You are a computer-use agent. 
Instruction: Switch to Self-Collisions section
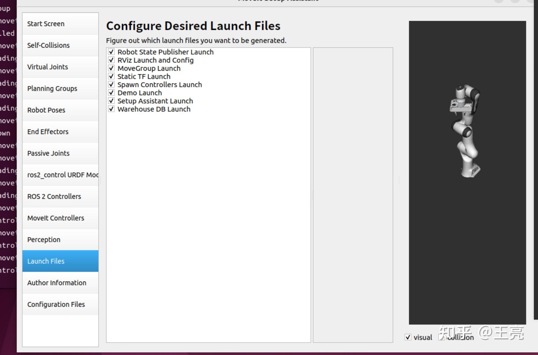[x=60, y=46]
